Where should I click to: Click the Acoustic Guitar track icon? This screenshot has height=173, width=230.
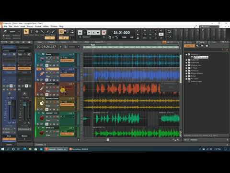click(x=42, y=103)
